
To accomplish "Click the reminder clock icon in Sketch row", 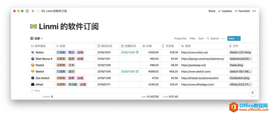I will coord(137,72).
